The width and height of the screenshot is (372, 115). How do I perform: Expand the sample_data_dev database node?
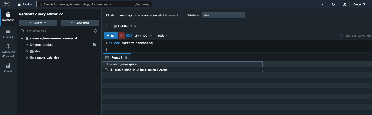[x=27, y=57]
